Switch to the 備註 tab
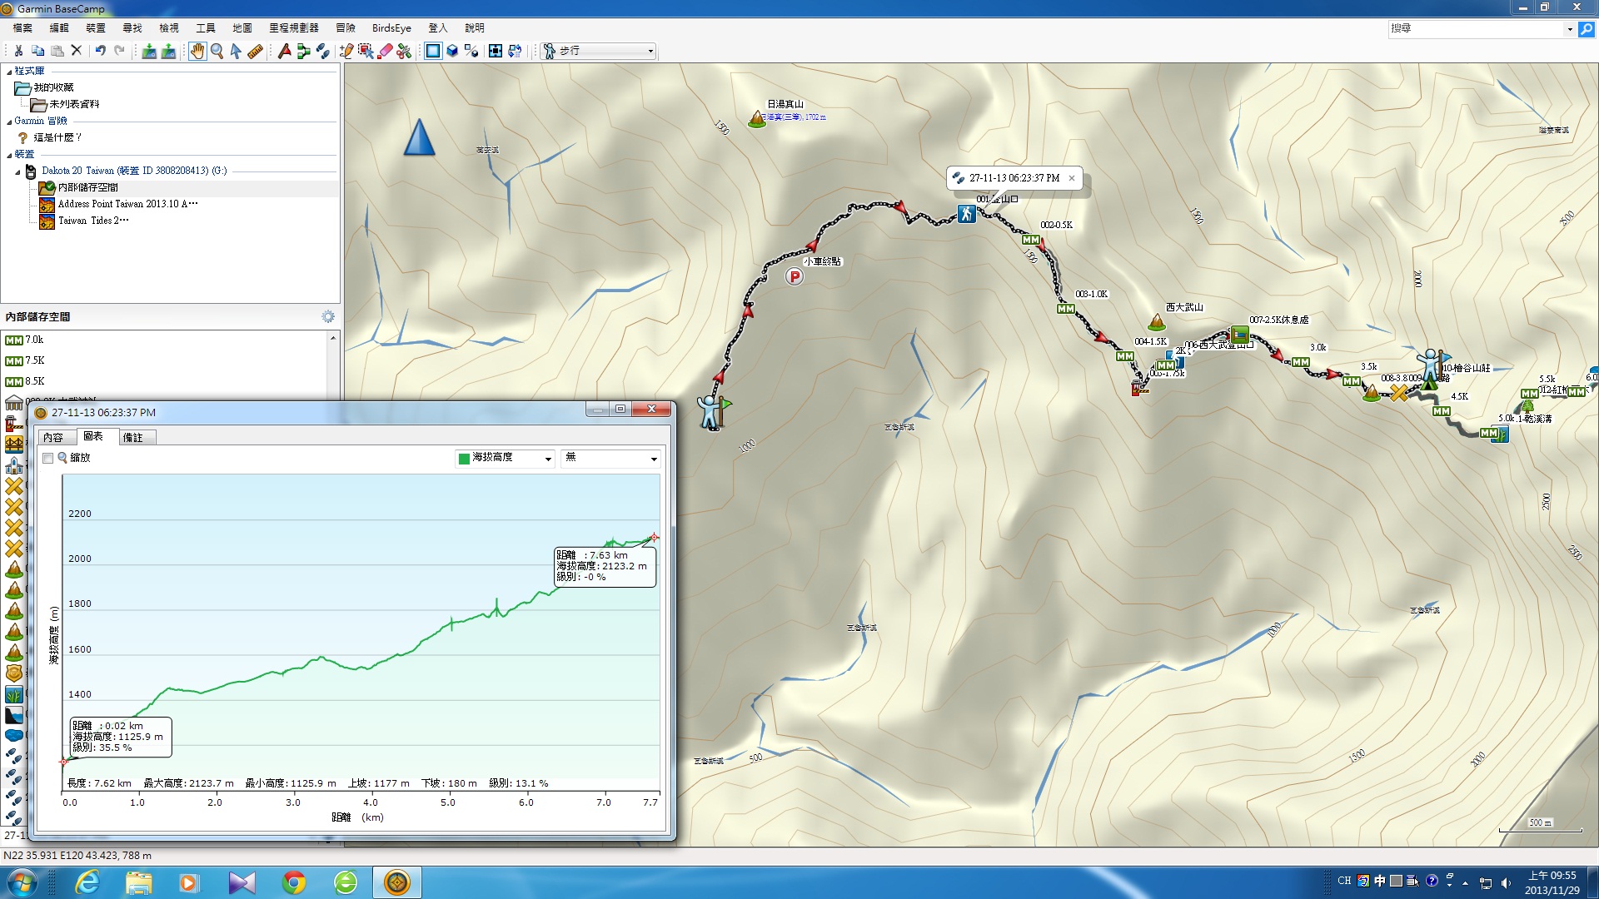This screenshot has height=899, width=1599. tap(133, 437)
